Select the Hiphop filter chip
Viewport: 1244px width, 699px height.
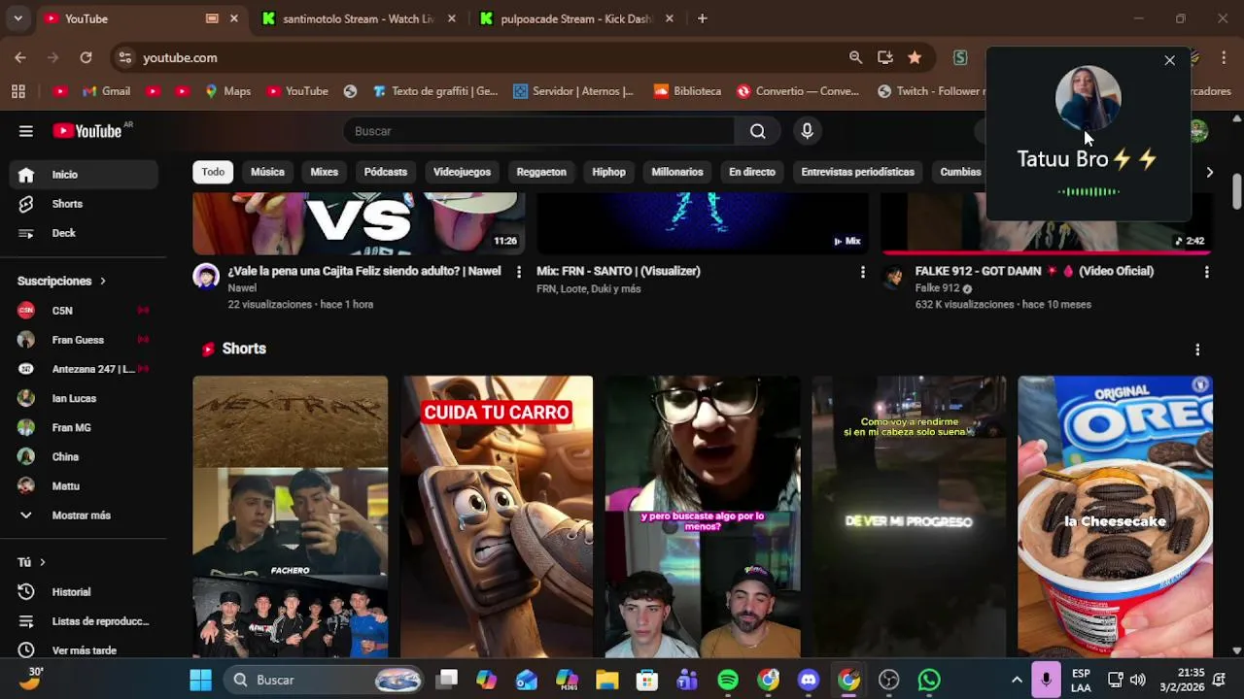pyautogui.click(x=608, y=172)
